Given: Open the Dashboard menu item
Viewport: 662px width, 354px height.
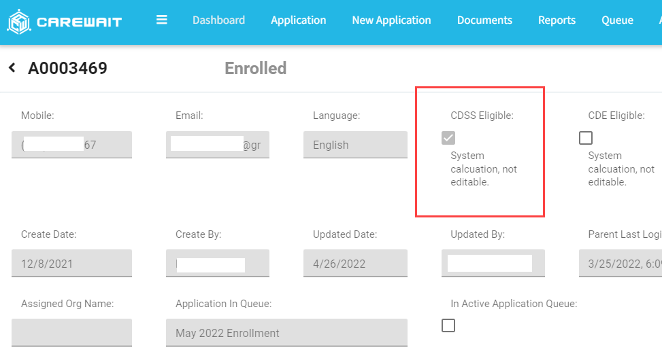Looking at the screenshot, I should (x=218, y=20).
